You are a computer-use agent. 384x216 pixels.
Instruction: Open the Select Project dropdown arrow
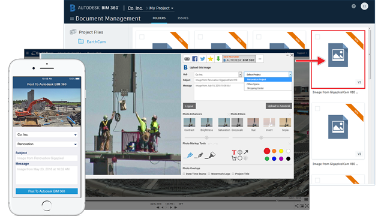coord(290,74)
